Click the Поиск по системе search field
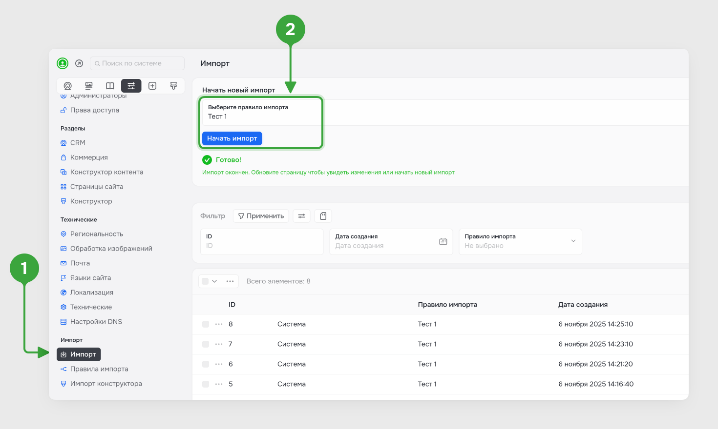Image resolution: width=718 pixels, height=429 pixels. click(137, 63)
